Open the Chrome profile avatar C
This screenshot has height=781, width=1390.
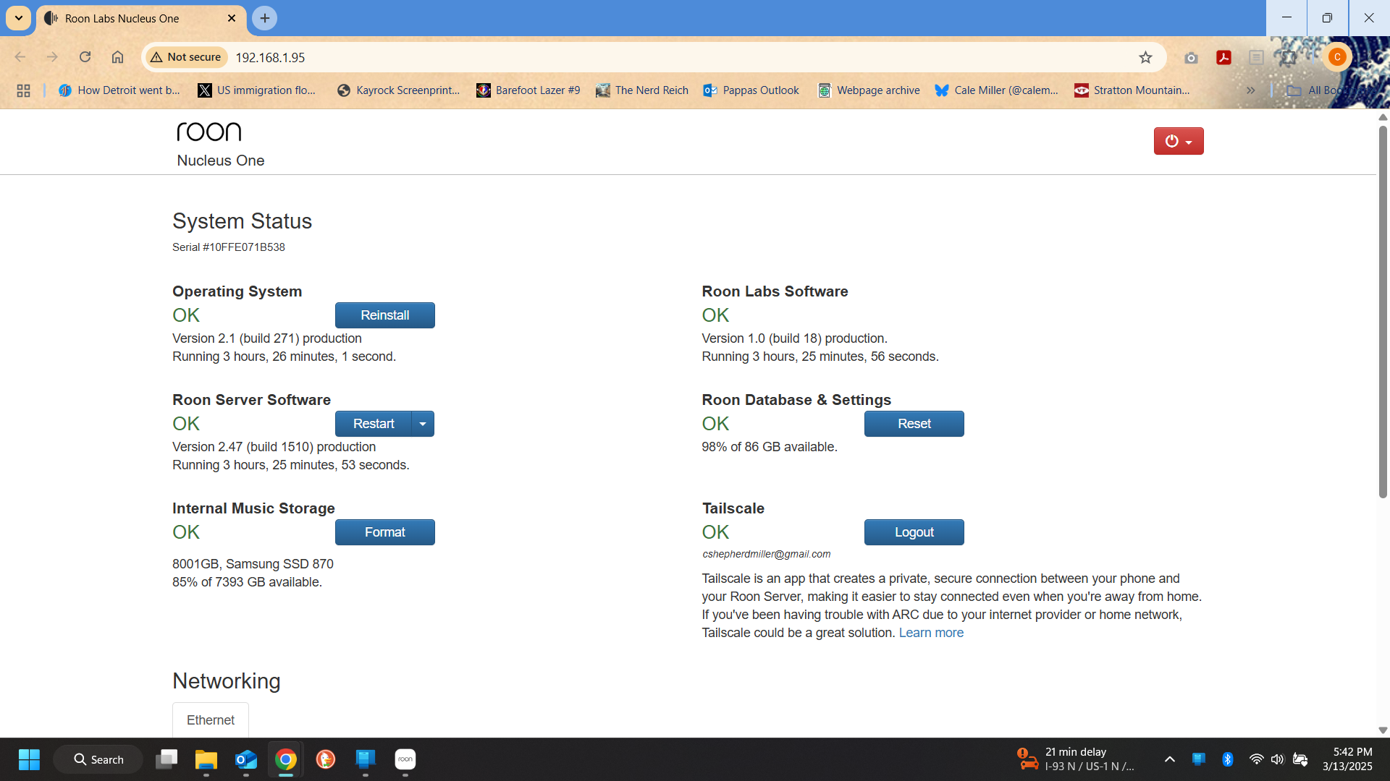click(1337, 57)
